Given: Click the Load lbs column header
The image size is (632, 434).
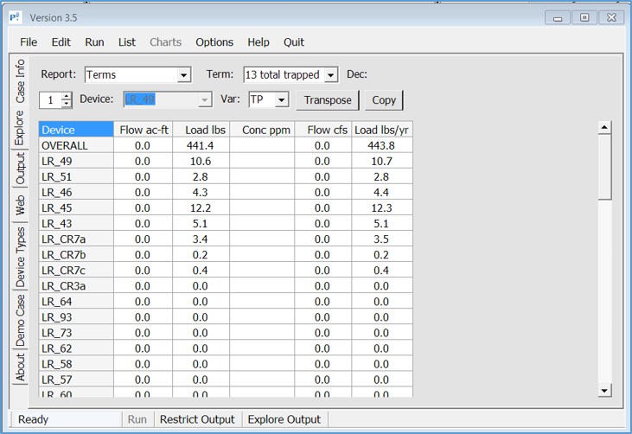Looking at the screenshot, I should coord(205,130).
